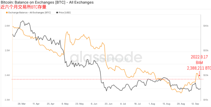Image resolution: width=211 pixels, height=107 pixels.
Task: Click the 2,388,211 BTC annotation text
Action: click(199, 68)
